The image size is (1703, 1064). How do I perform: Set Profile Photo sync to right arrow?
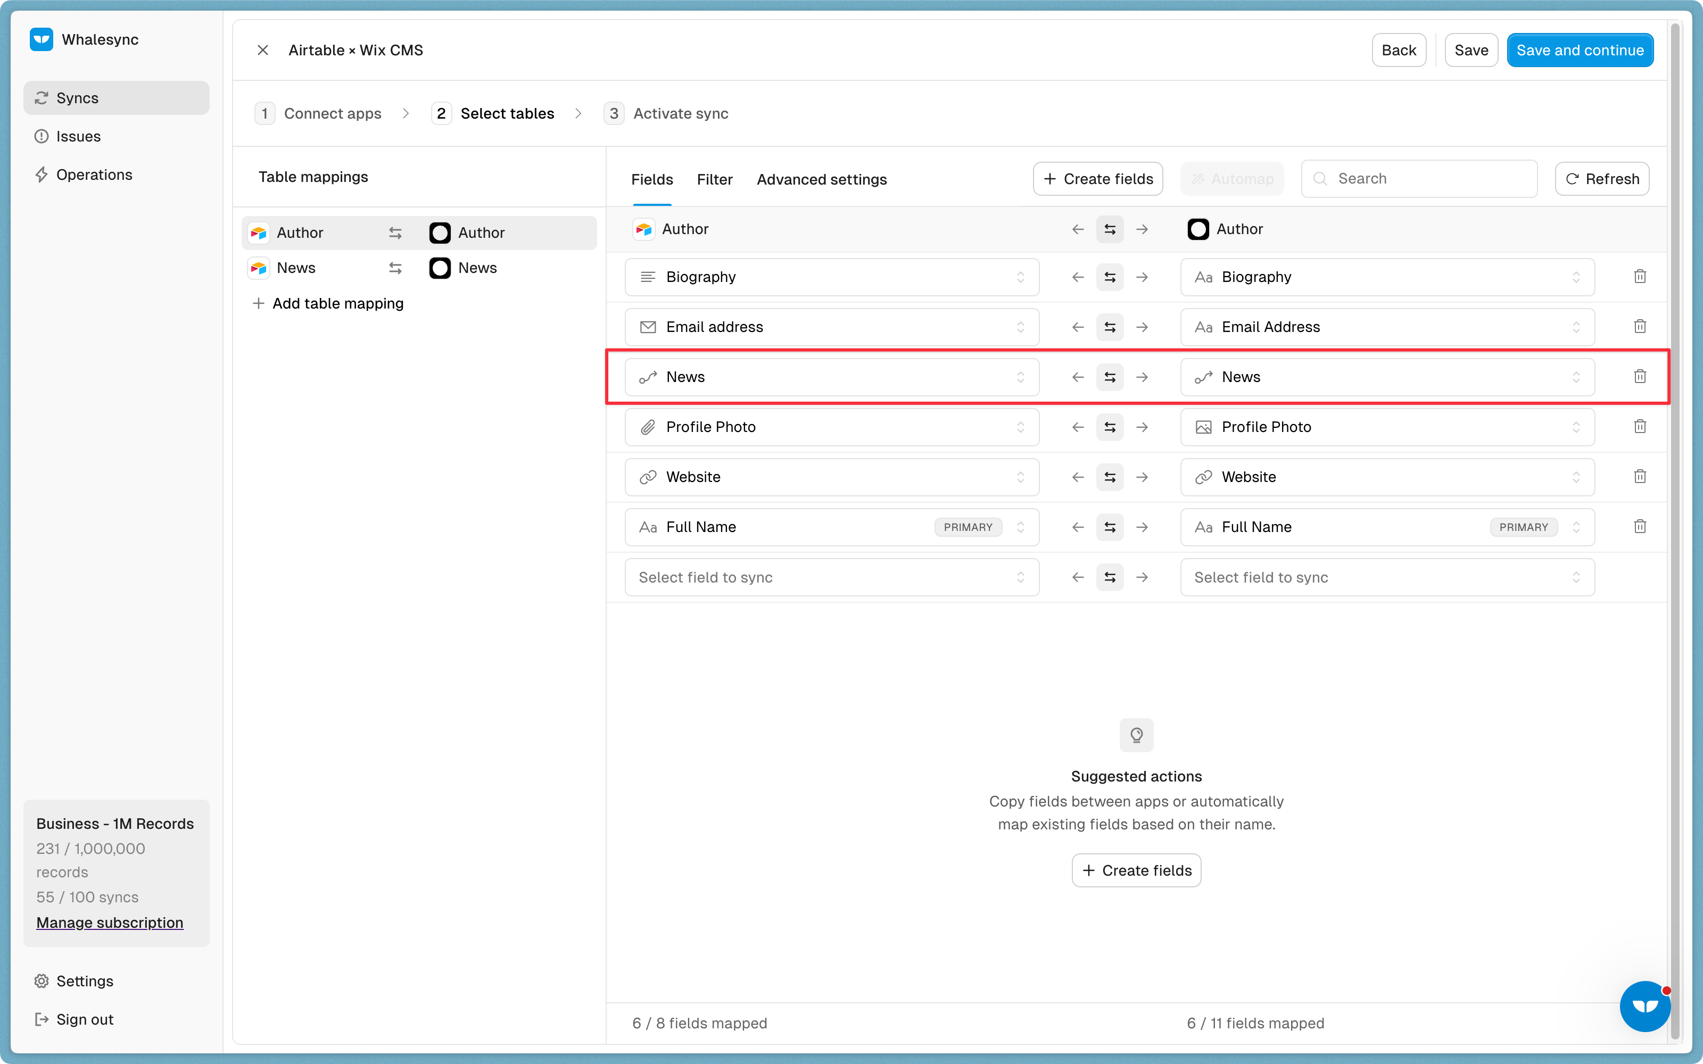pos(1142,427)
